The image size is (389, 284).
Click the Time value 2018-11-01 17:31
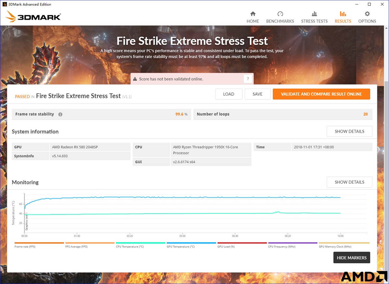pyautogui.click(x=314, y=147)
